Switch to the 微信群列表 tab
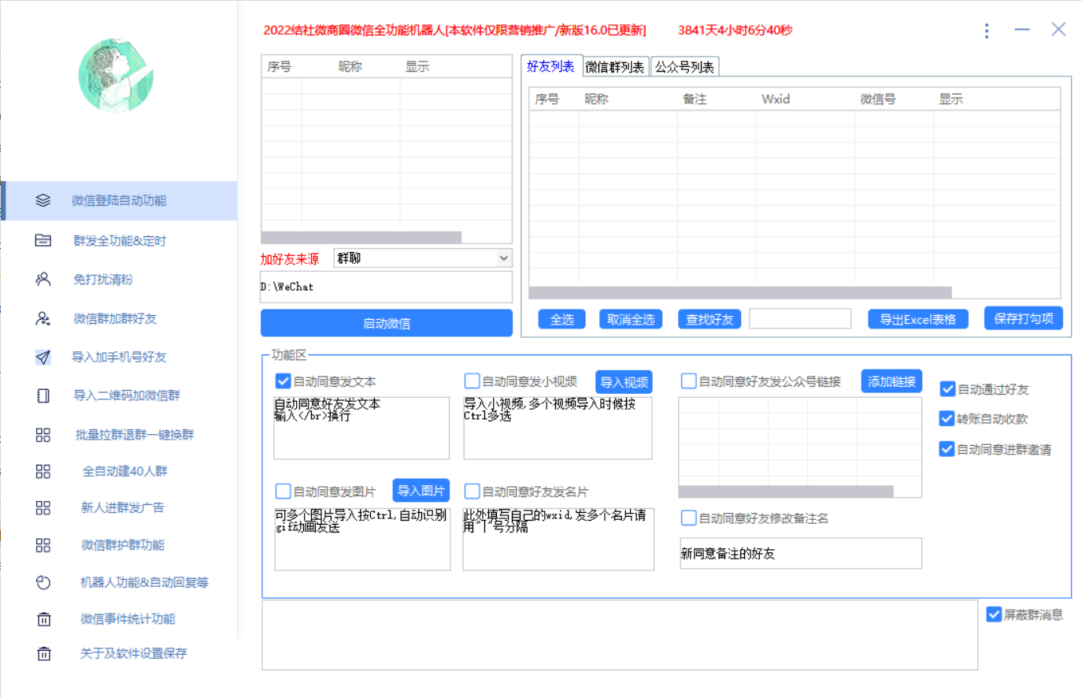Image resolution: width=1082 pixels, height=698 pixels. click(x=615, y=66)
